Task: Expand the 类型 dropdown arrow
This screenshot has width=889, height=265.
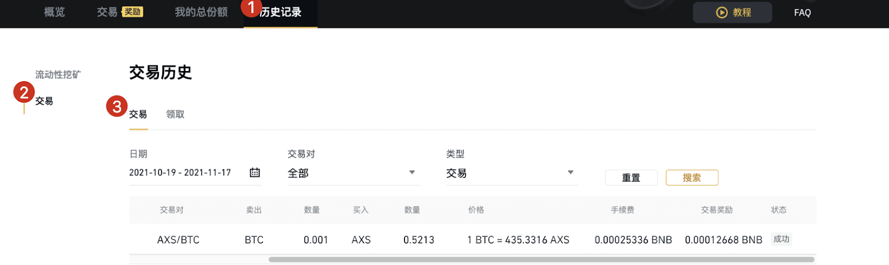Action: coord(570,172)
